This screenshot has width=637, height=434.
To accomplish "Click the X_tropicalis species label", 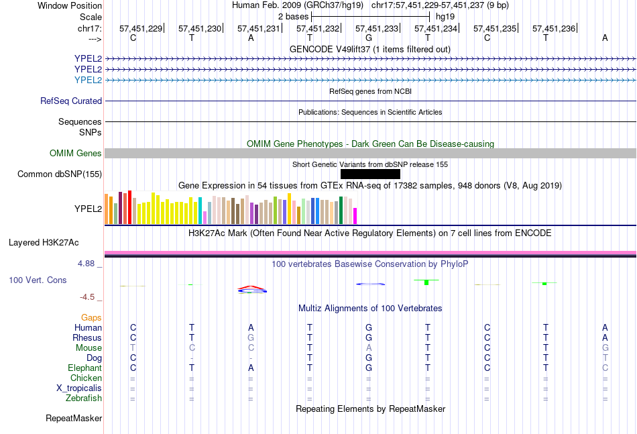I will (x=79, y=388).
